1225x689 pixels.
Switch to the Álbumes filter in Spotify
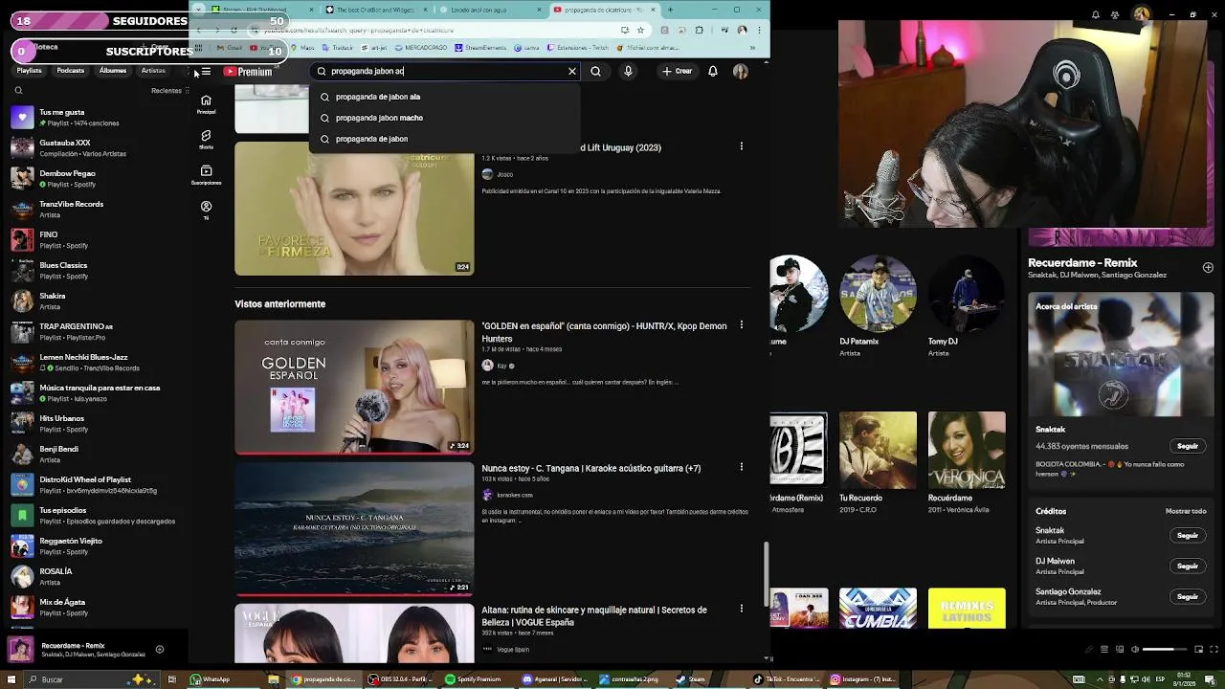113,71
